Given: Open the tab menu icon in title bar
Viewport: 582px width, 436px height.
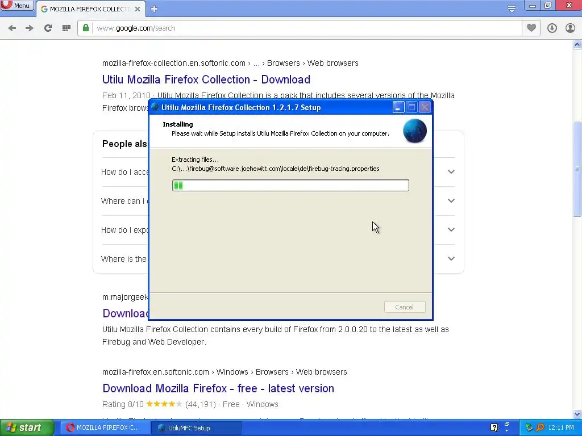Looking at the screenshot, I should [x=512, y=9].
